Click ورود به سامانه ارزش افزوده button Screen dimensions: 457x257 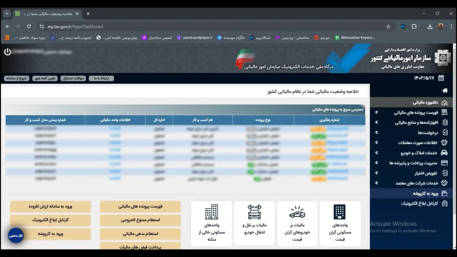[x=50, y=206]
